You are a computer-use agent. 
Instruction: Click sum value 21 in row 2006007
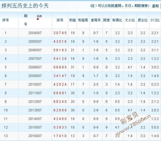point(73,50)
